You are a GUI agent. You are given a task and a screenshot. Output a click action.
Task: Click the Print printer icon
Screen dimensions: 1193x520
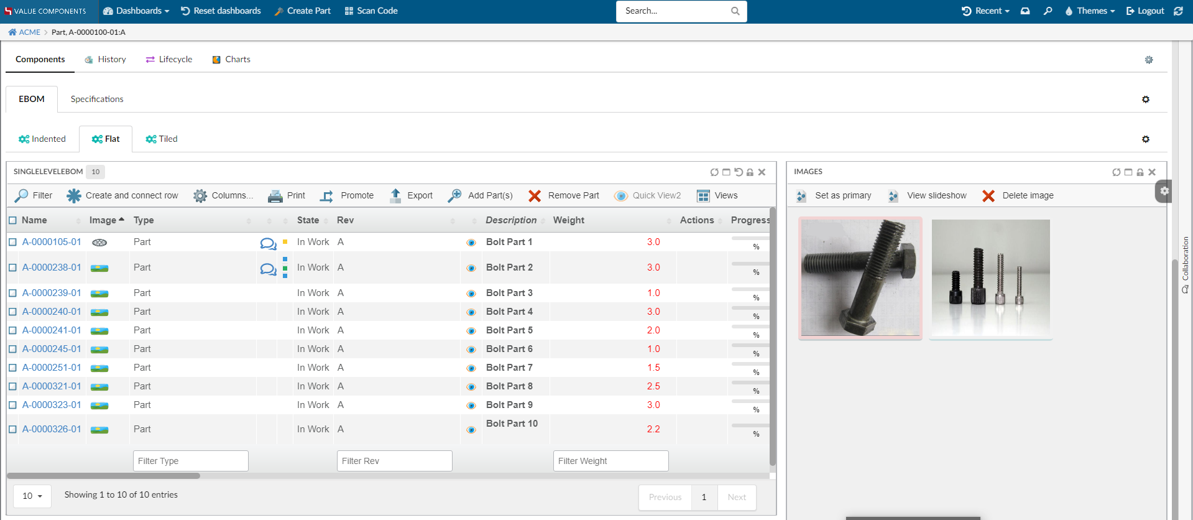pyautogui.click(x=275, y=196)
